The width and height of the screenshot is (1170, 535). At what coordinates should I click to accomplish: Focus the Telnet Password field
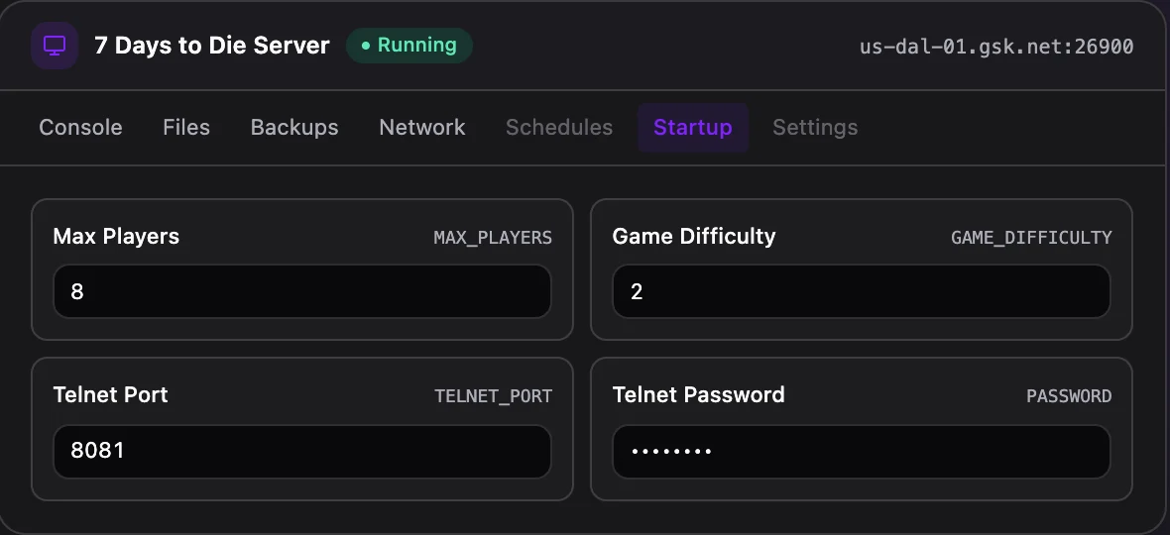(x=861, y=451)
